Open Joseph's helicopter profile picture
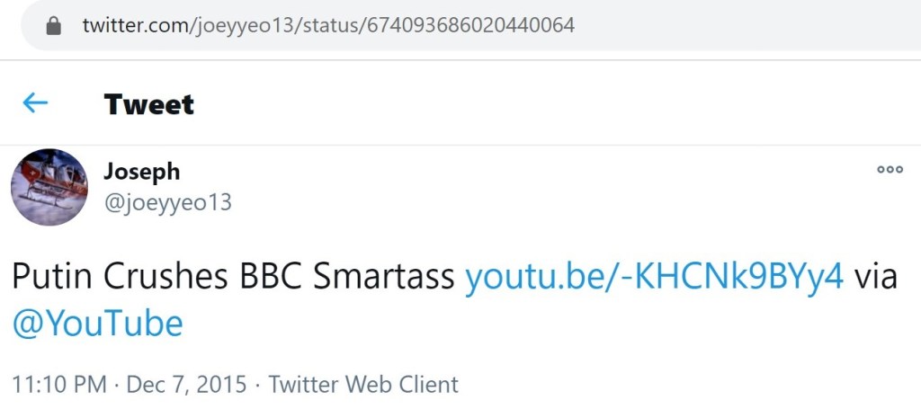Screen dimensions: 921x409 49,187
